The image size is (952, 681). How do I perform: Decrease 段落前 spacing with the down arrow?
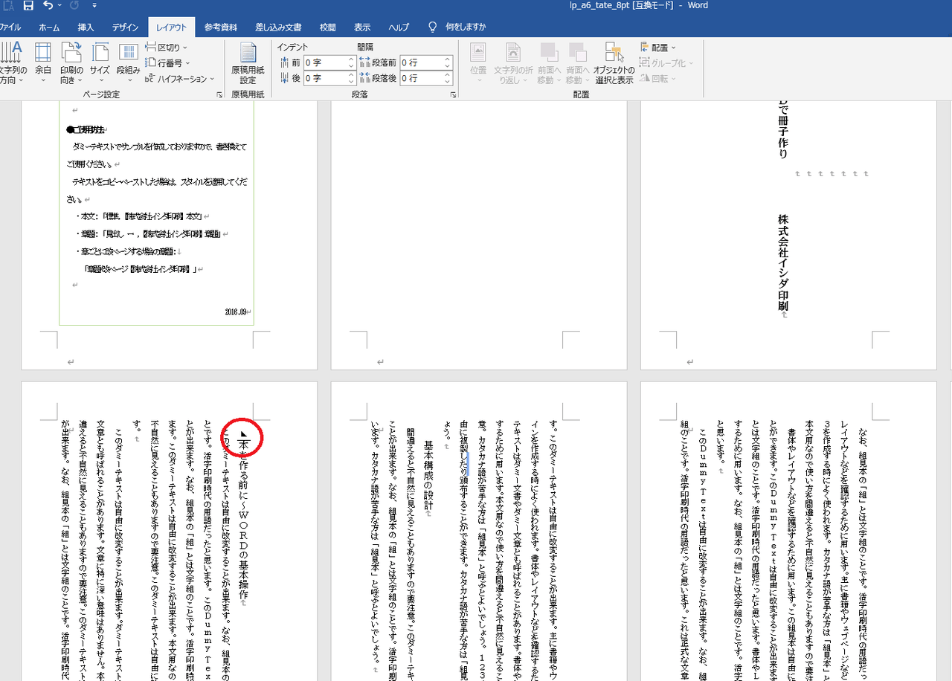coord(448,66)
